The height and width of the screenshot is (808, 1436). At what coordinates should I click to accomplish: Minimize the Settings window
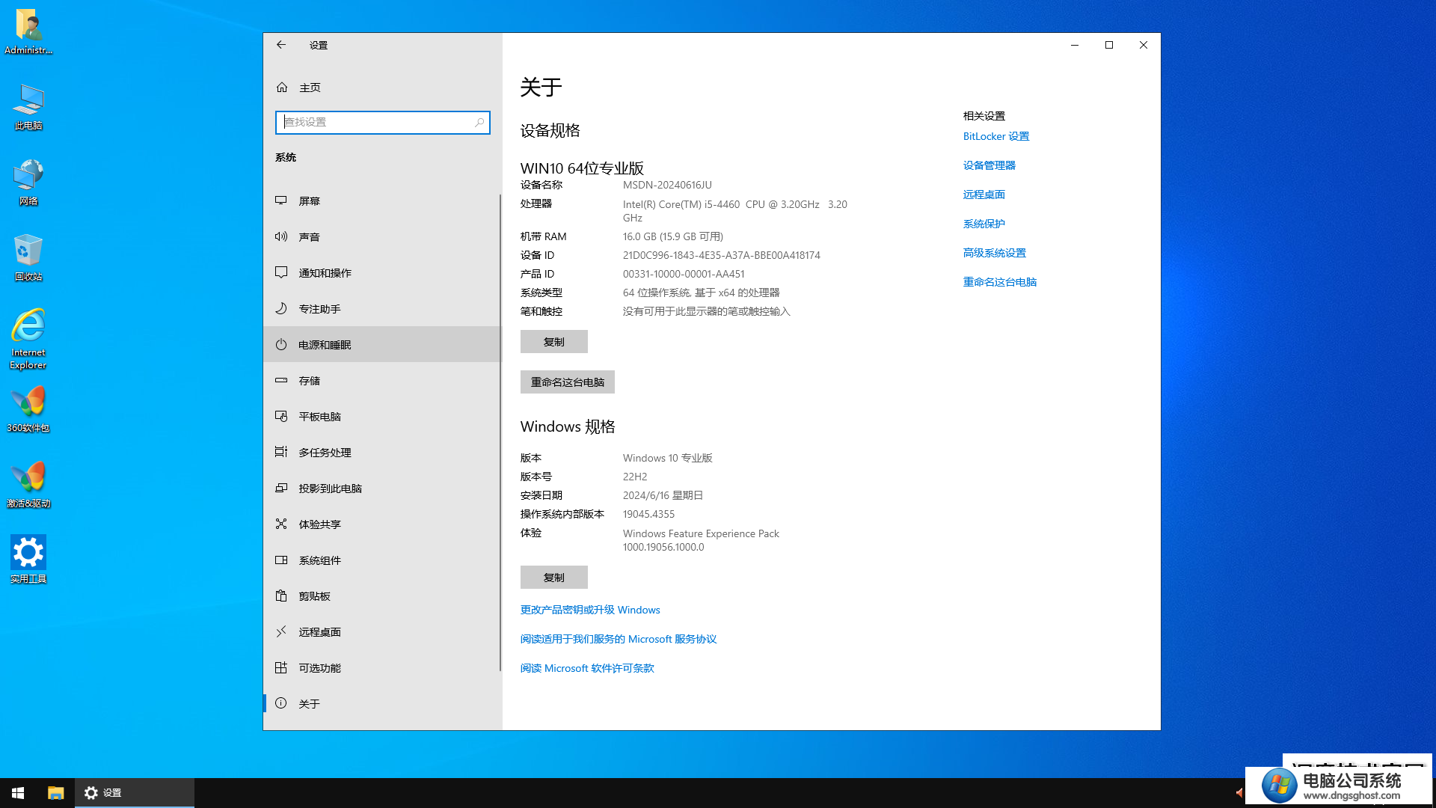click(x=1075, y=45)
